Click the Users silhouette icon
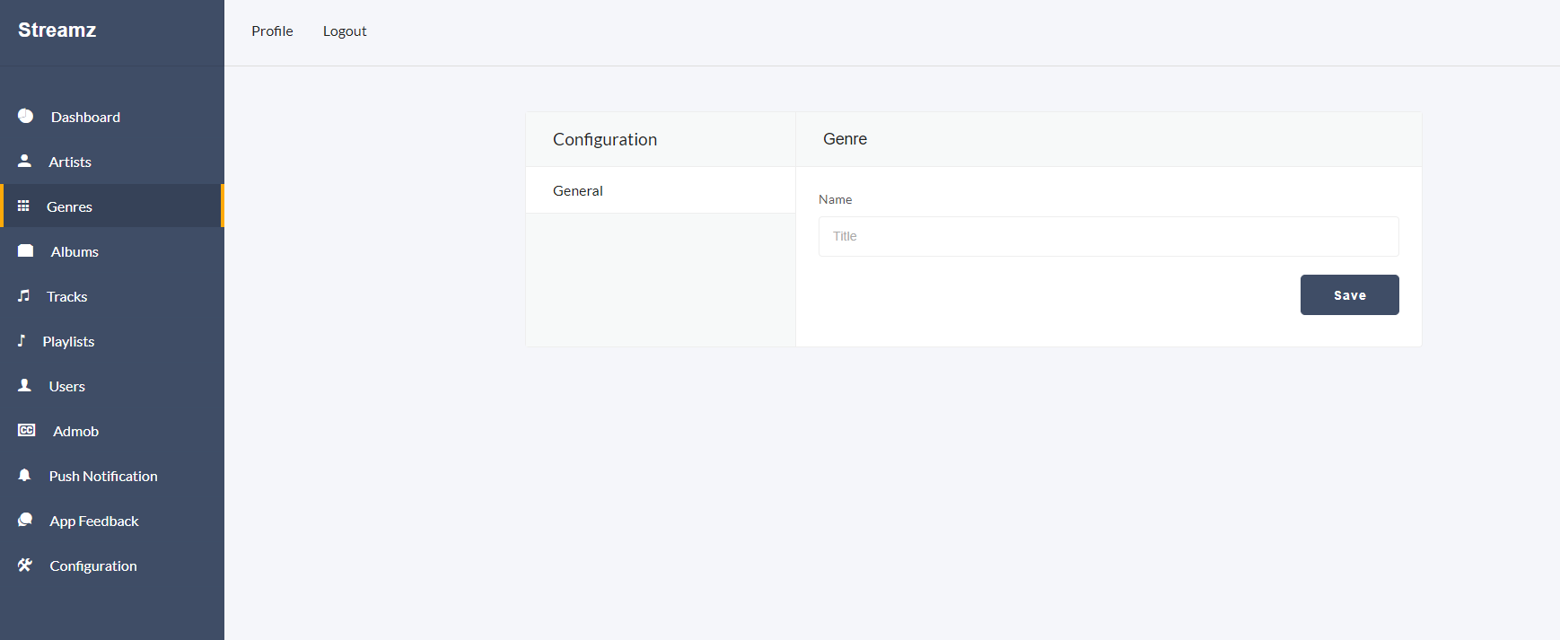The image size is (1560, 640). coord(24,385)
